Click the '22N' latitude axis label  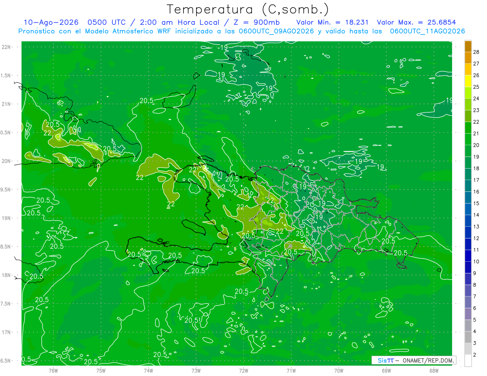[6, 47]
